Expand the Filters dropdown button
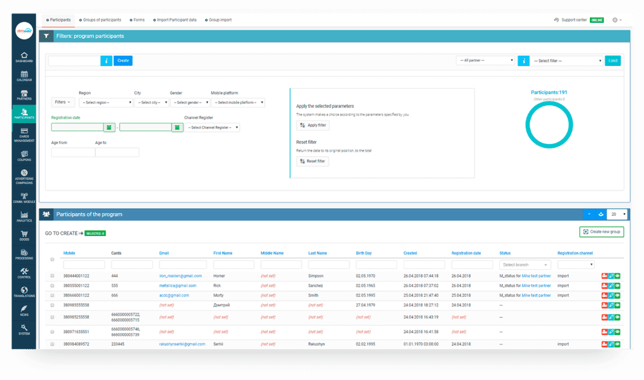The height and width of the screenshot is (380, 644). 63,102
